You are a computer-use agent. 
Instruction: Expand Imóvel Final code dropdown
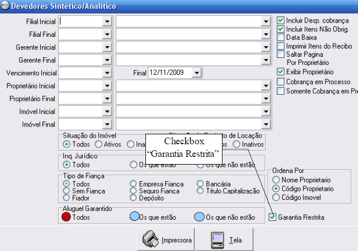[x=106, y=124]
